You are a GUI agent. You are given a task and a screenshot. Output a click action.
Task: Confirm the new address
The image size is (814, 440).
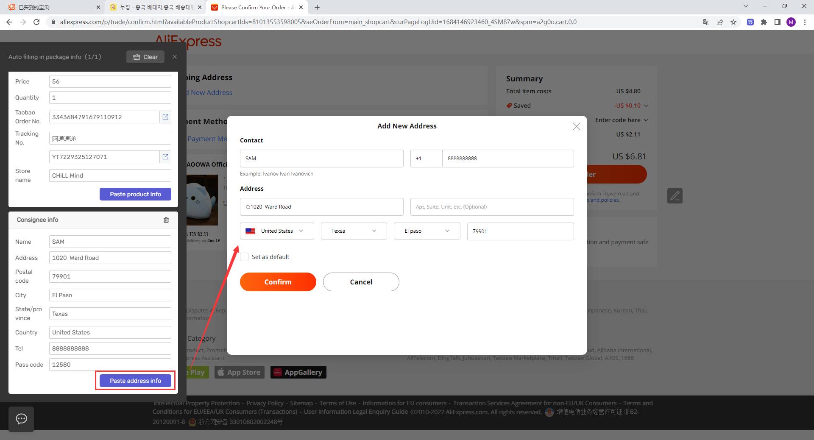(278, 282)
